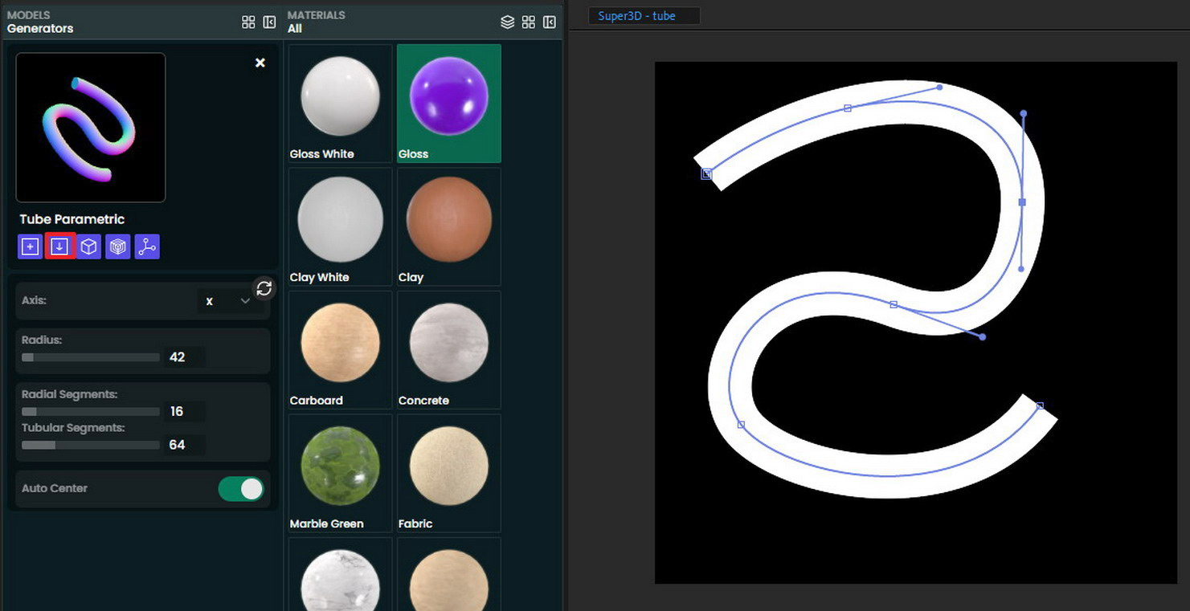
Task: Click the single cube icon button
Action: tap(88, 246)
